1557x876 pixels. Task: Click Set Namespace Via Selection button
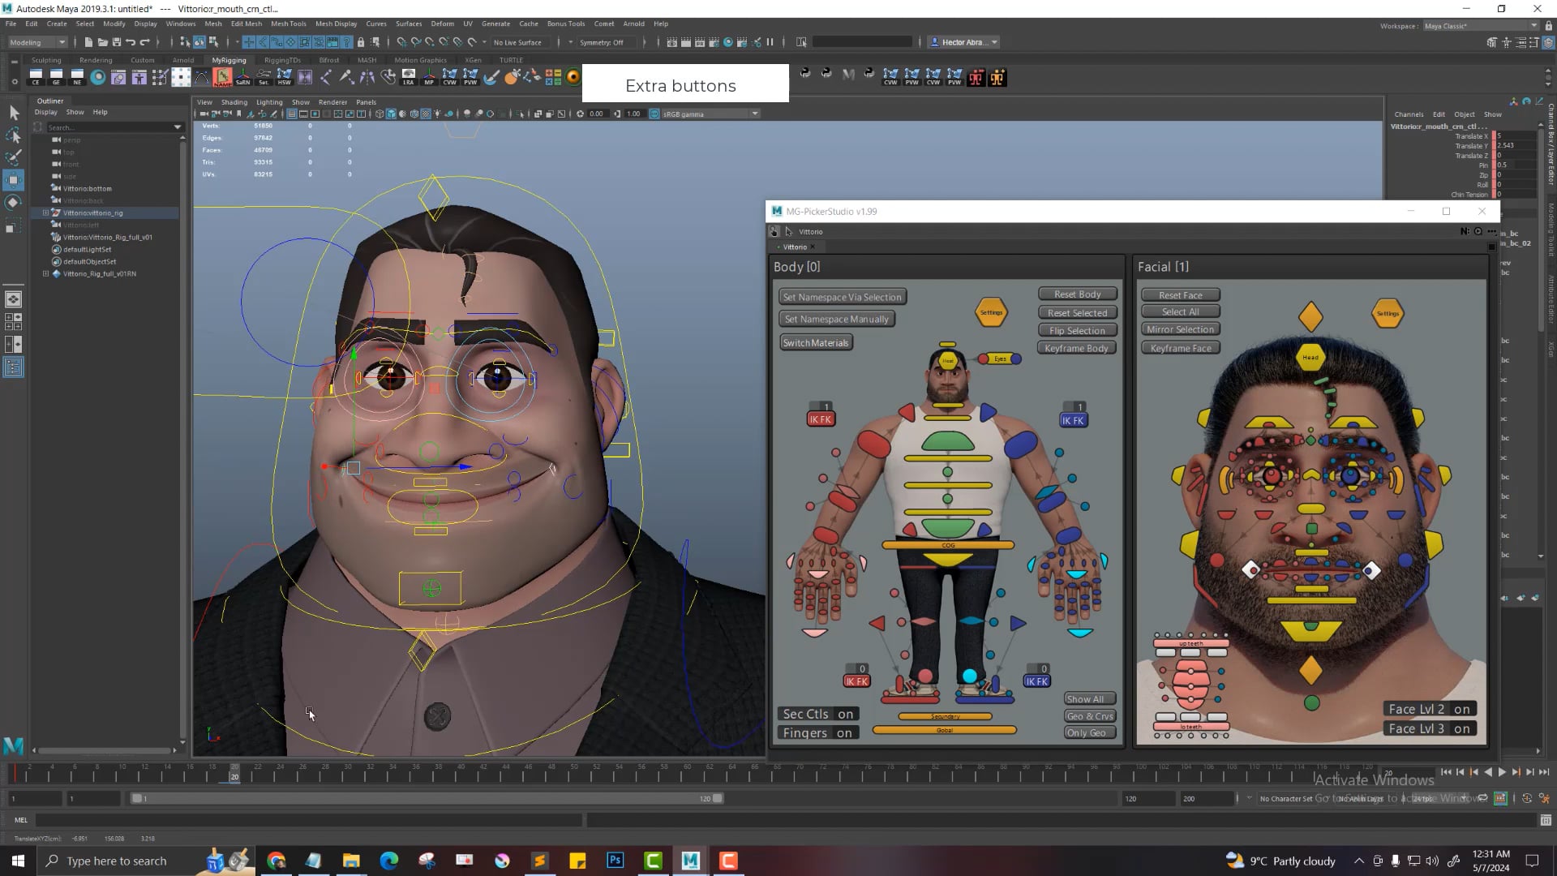842,297
